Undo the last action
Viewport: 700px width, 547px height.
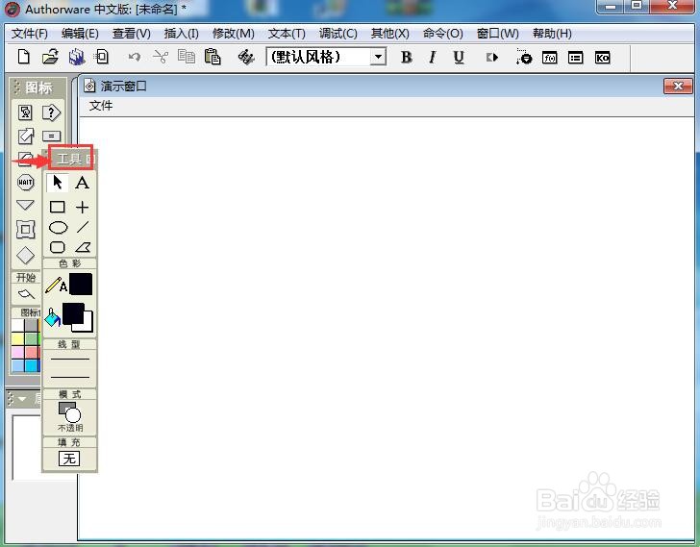coord(134,57)
